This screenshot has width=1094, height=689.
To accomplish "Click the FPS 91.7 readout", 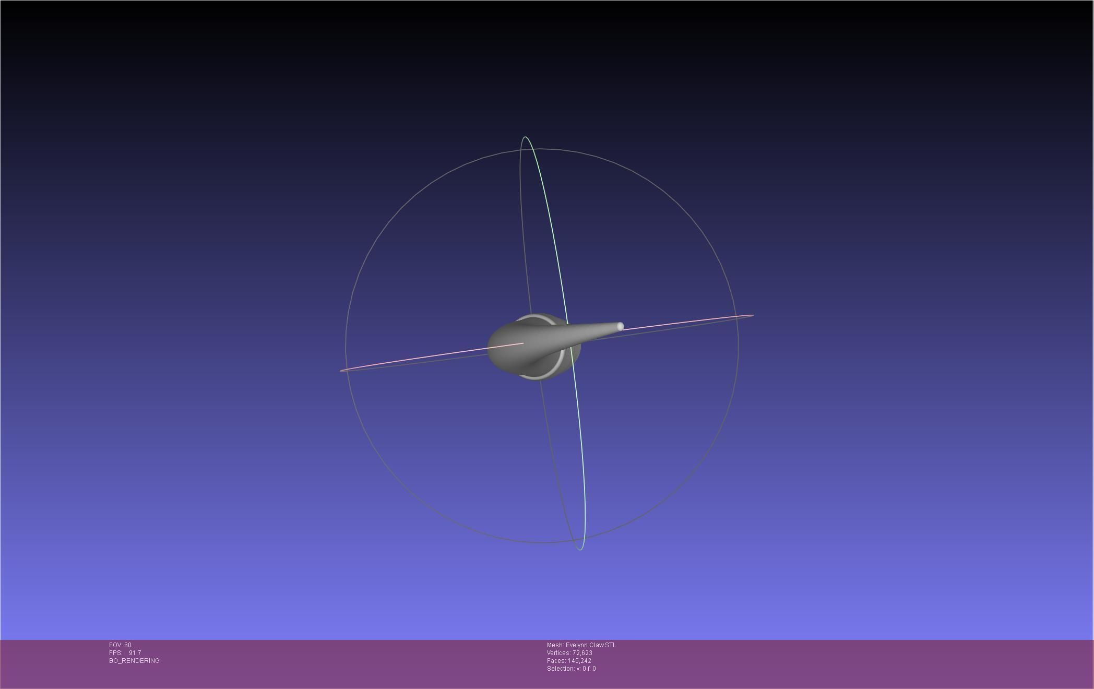I will [x=125, y=653].
